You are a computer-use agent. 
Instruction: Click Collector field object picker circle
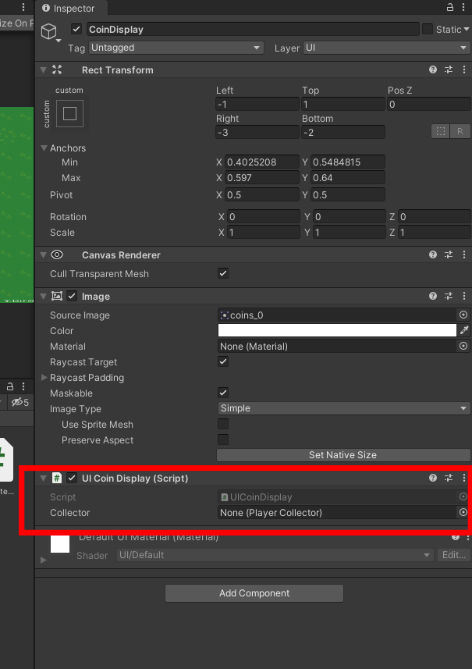463,512
